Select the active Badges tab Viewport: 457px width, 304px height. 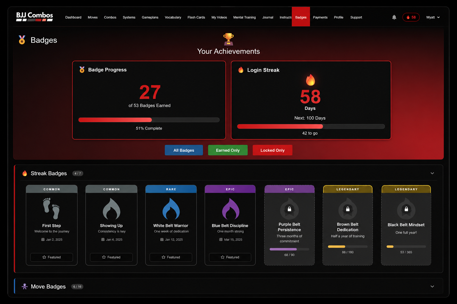pos(301,17)
